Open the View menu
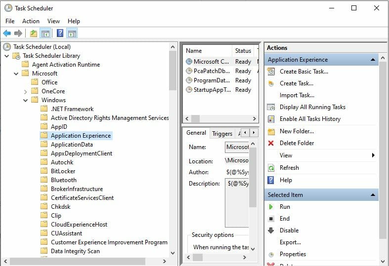Image resolution: width=389 pixels, height=266 pixels. click(53, 21)
